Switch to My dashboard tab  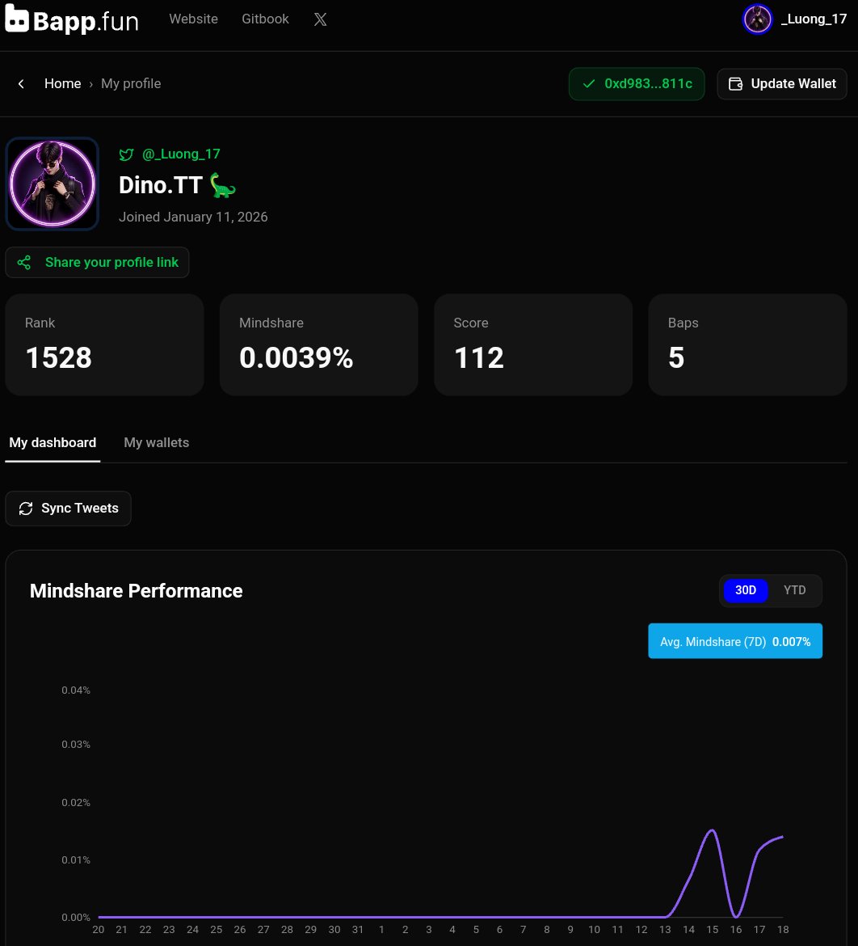click(53, 443)
